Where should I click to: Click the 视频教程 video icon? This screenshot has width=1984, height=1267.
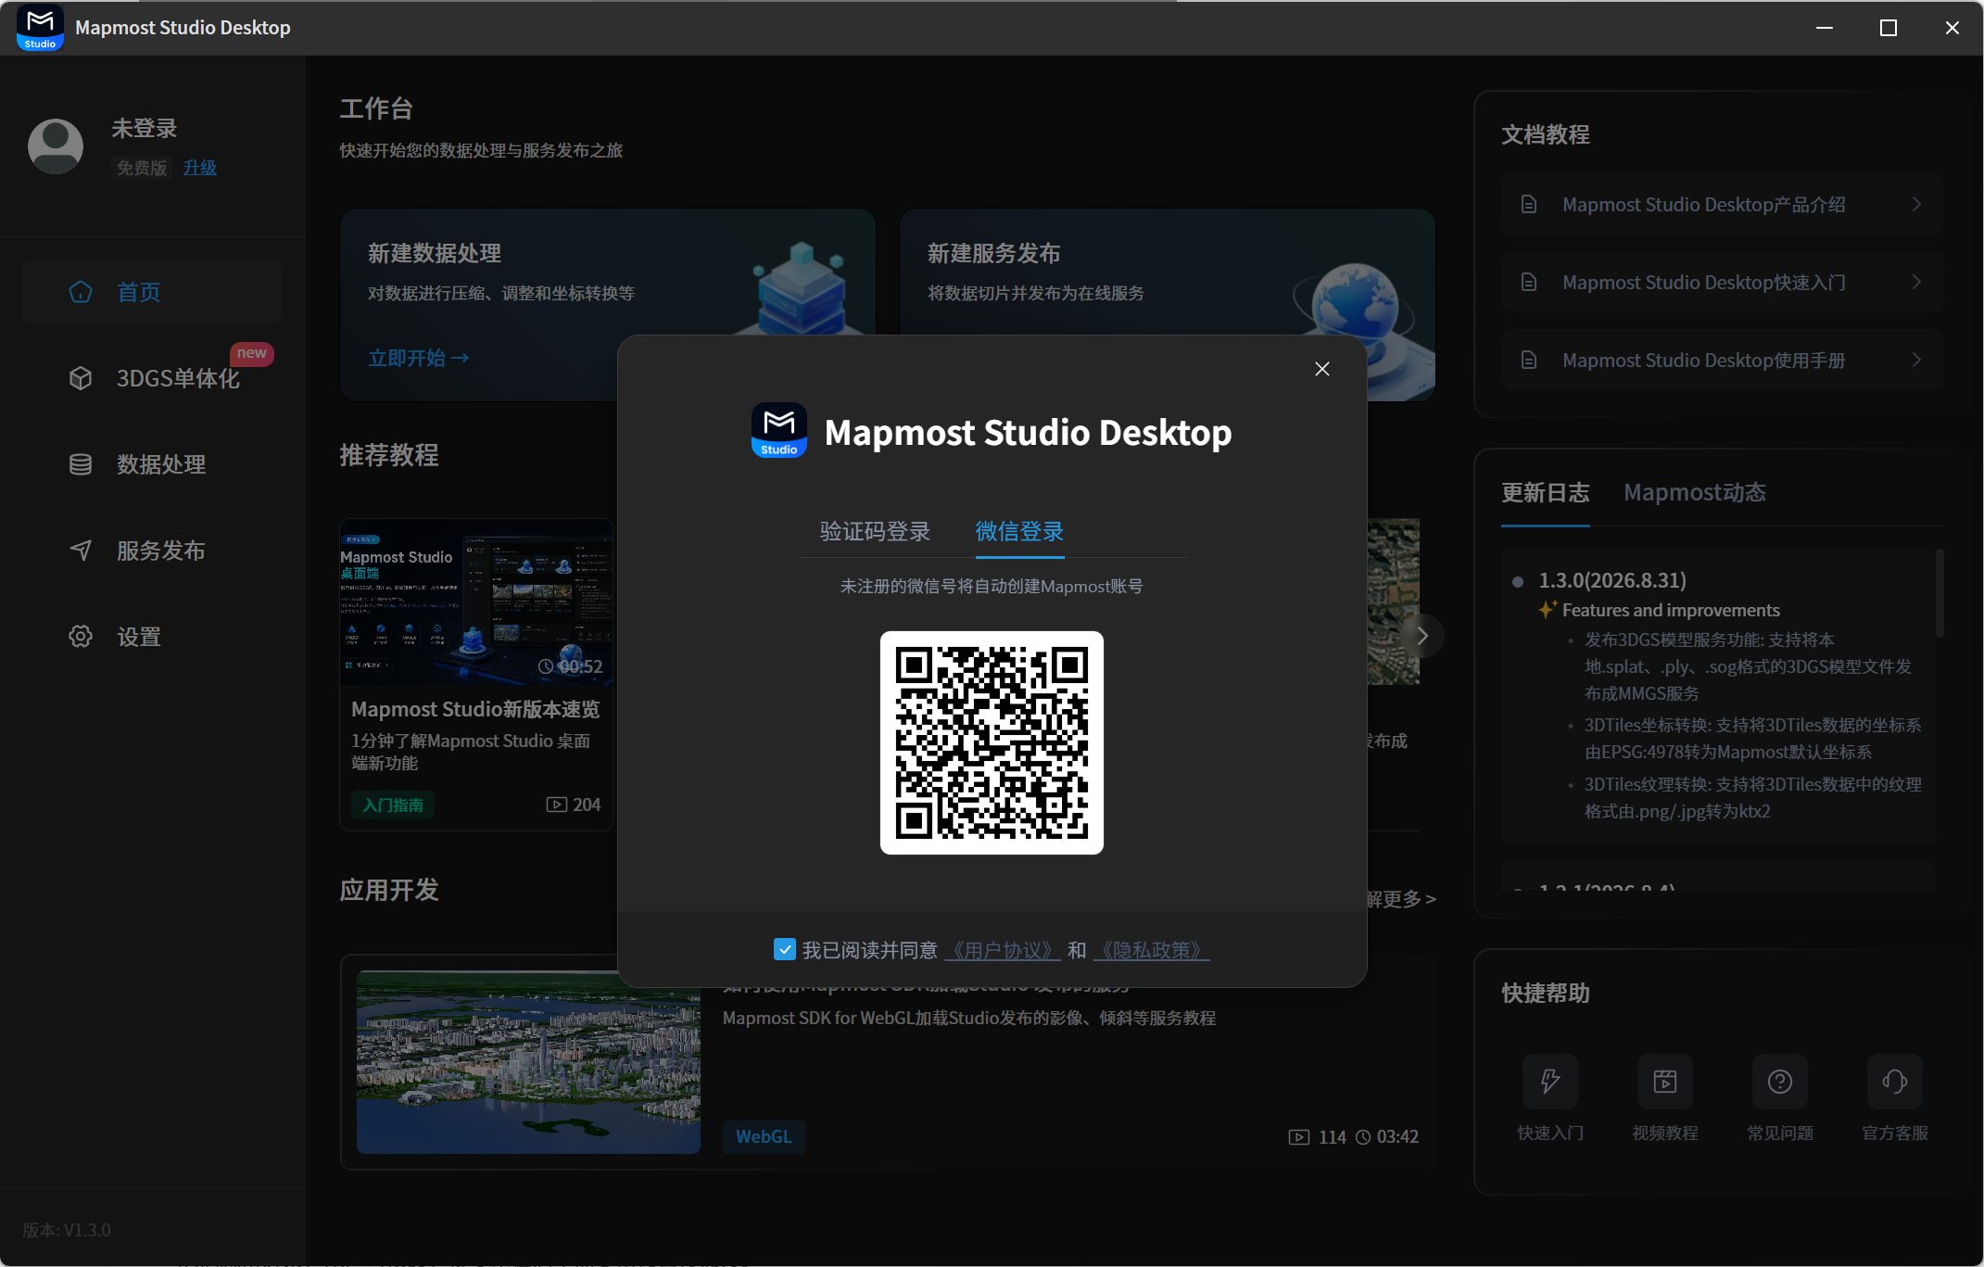pos(1665,1082)
